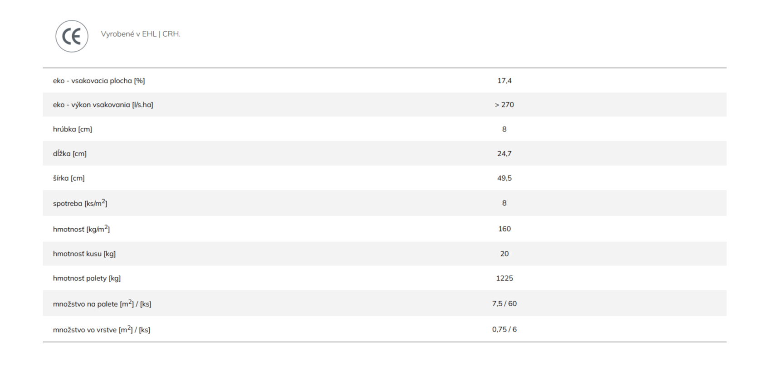Select the 'Vyrobené v EHL | CRH.' text

point(141,34)
